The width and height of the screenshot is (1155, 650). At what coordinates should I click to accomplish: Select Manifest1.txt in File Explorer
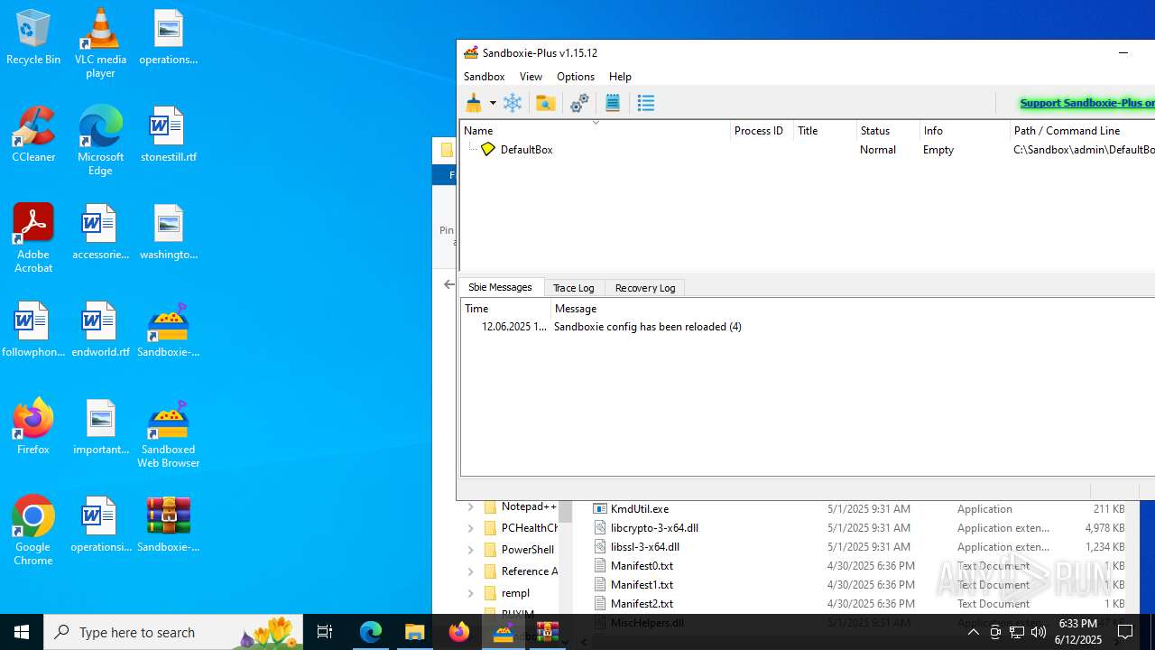coord(642,585)
